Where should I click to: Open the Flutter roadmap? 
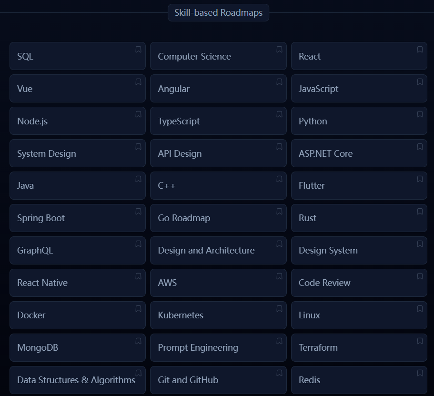tap(359, 185)
